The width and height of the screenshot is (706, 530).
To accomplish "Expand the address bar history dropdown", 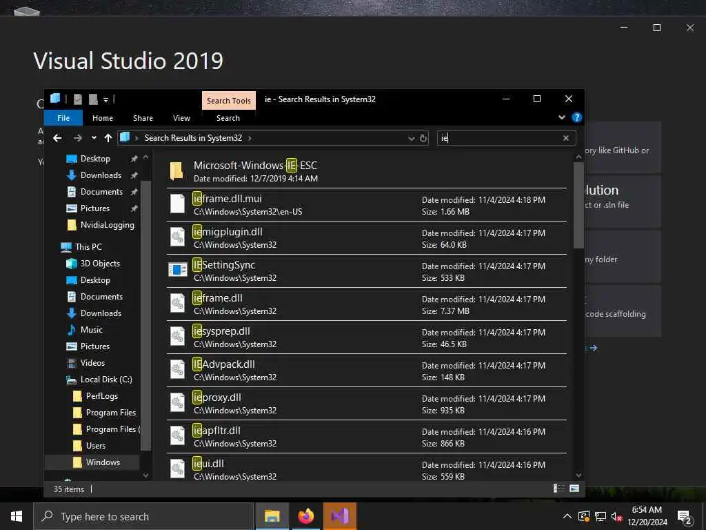I will pos(411,138).
